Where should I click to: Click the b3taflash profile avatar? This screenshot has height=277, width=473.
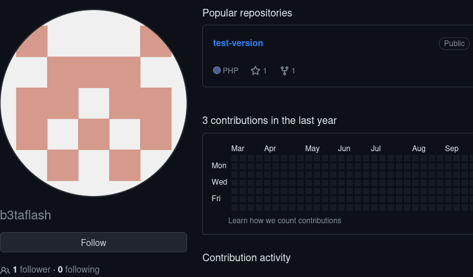(x=94, y=103)
